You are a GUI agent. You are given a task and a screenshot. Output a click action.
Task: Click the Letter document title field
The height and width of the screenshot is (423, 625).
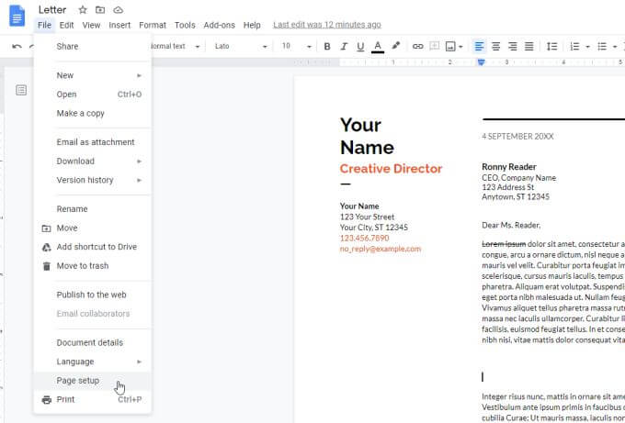tap(52, 9)
